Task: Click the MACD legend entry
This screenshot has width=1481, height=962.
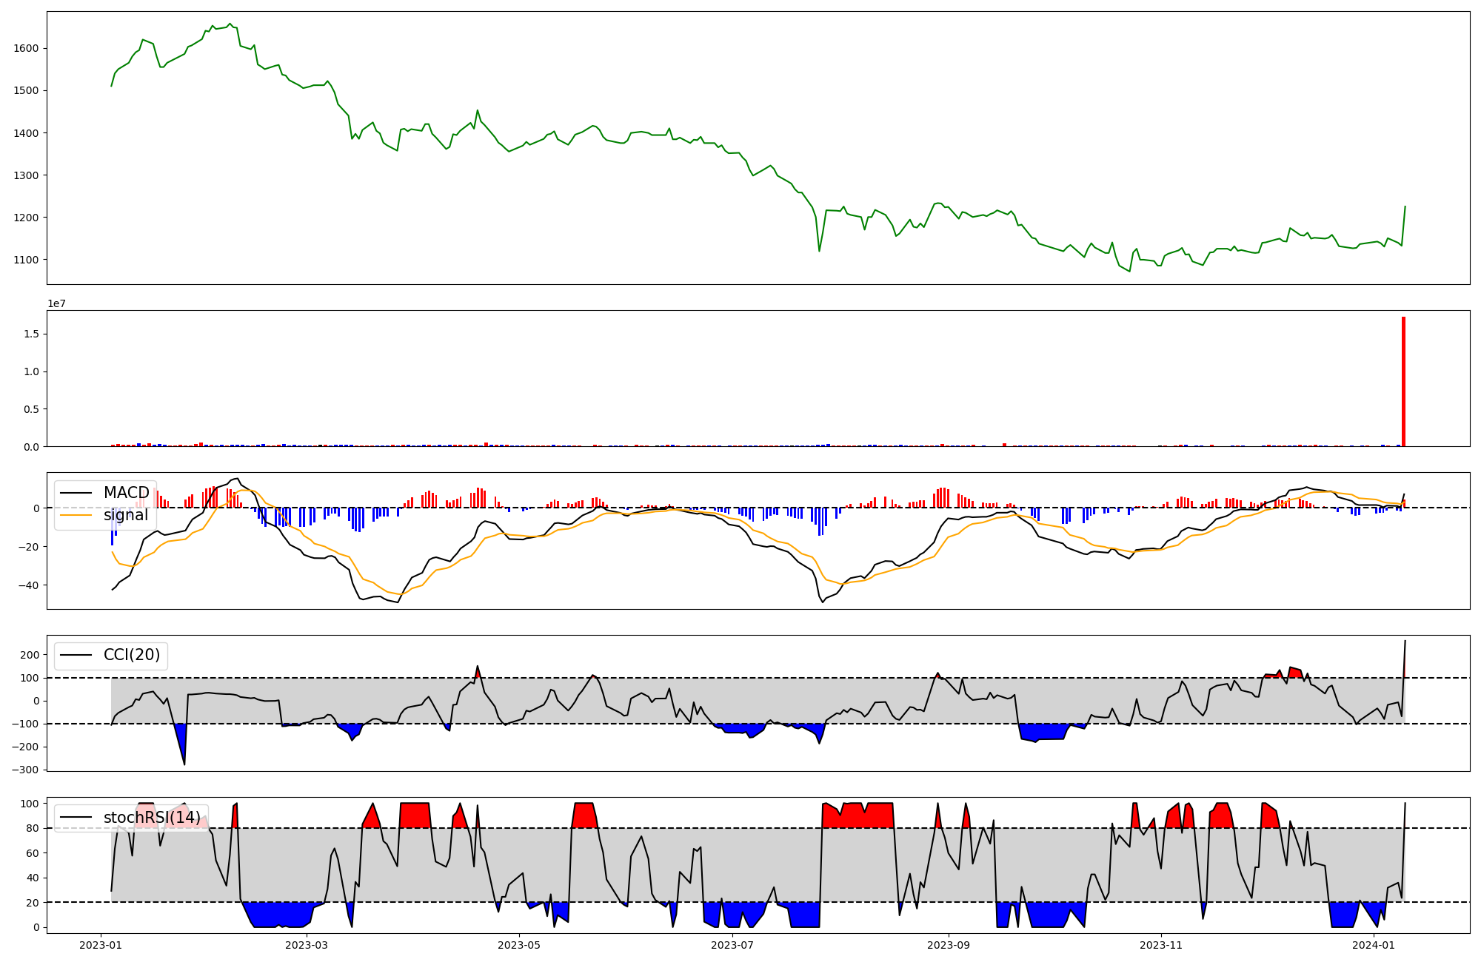Action: [126, 493]
